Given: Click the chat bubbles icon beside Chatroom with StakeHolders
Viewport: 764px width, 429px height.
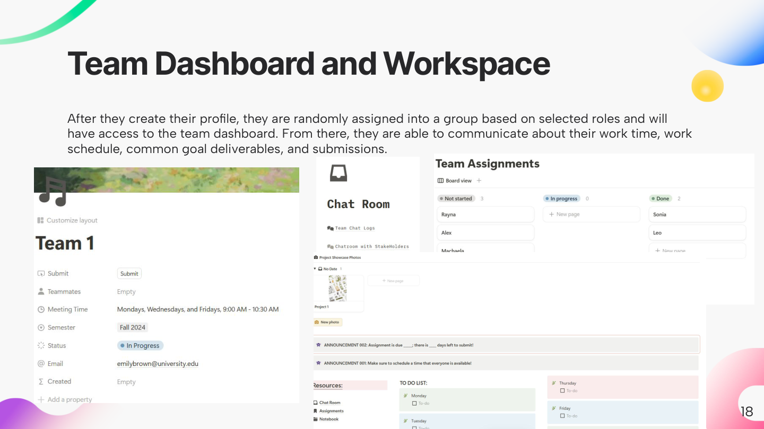Looking at the screenshot, I should pyautogui.click(x=330, y=246).
